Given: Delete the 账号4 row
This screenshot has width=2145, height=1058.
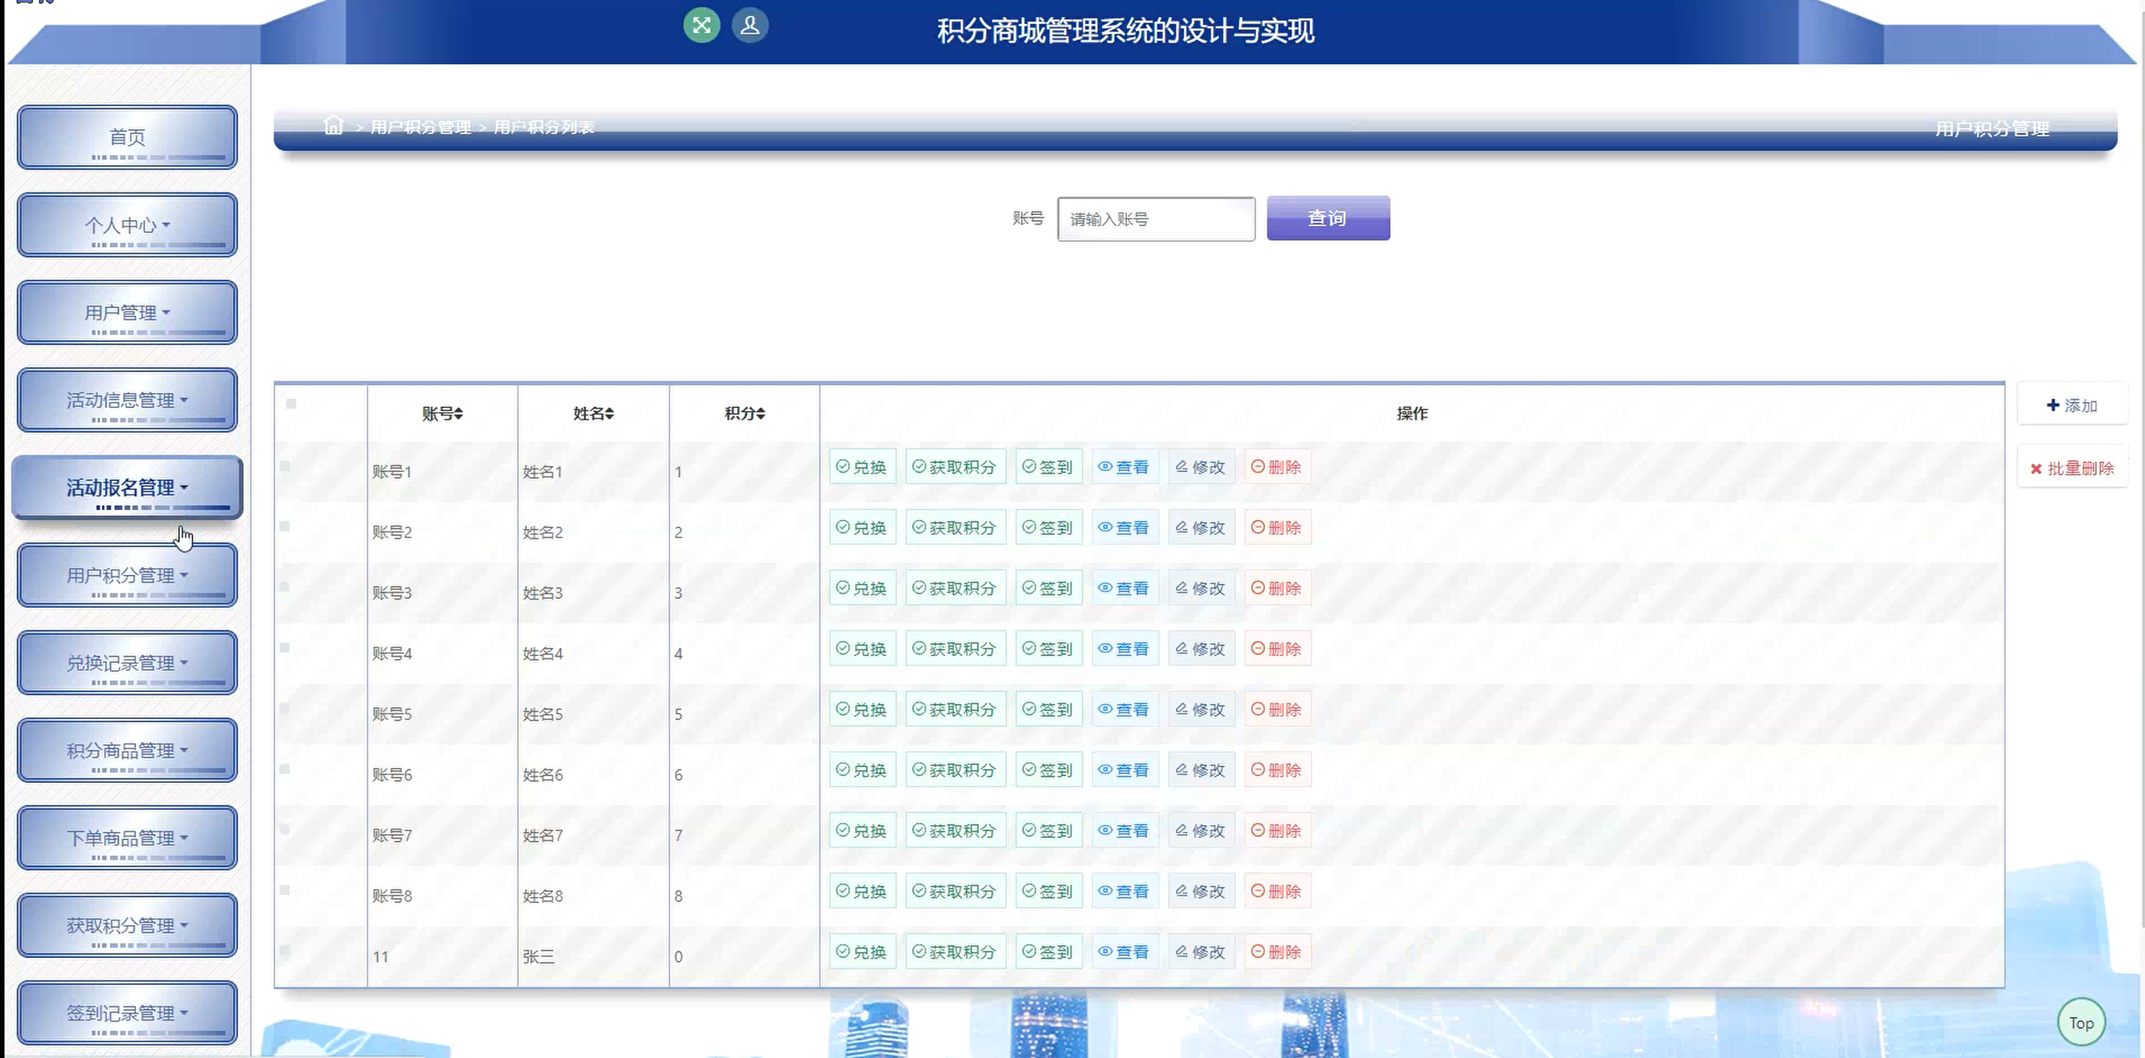Looking at the screenshot, I should click(x=1277, y=648).
